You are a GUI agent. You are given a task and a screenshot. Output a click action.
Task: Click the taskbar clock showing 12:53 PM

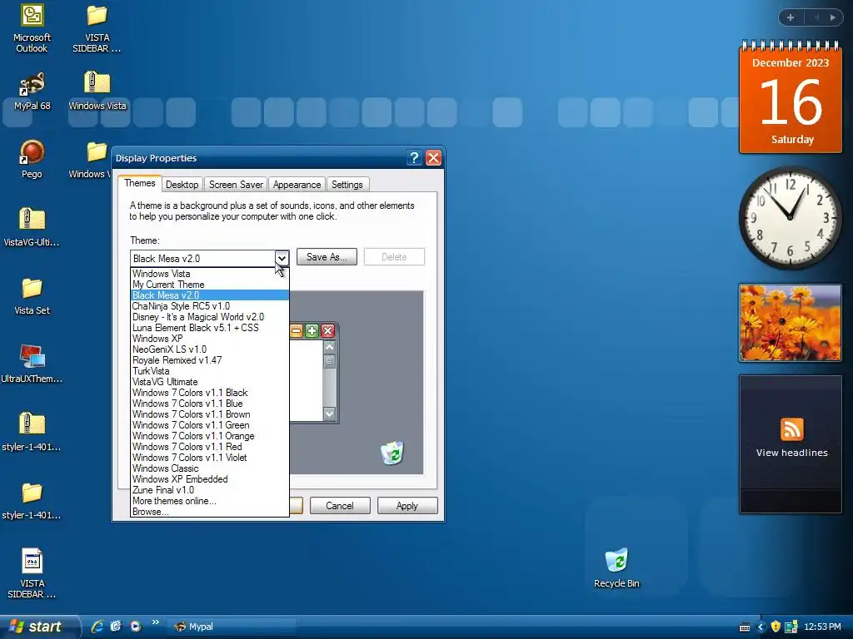coord(822,627)
